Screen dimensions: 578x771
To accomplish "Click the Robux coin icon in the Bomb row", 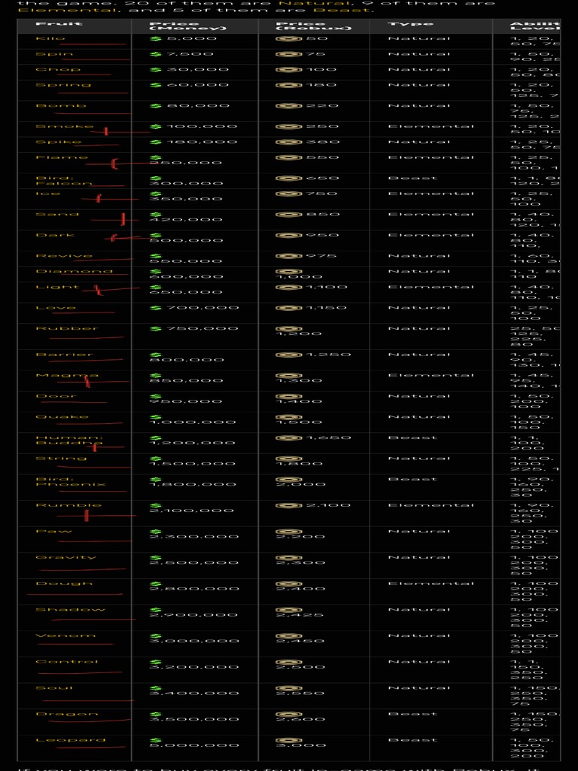I will 288,105.
